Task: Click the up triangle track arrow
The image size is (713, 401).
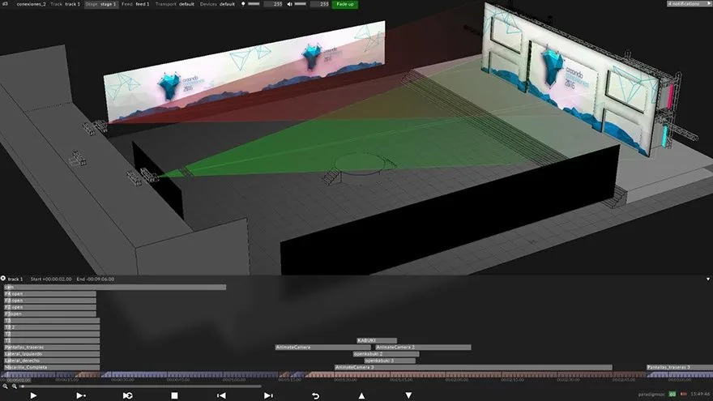Action: click(361, 395)
